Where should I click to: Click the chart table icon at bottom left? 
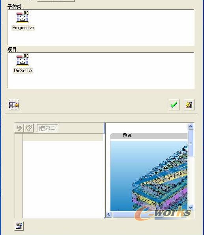coord(19,226)
